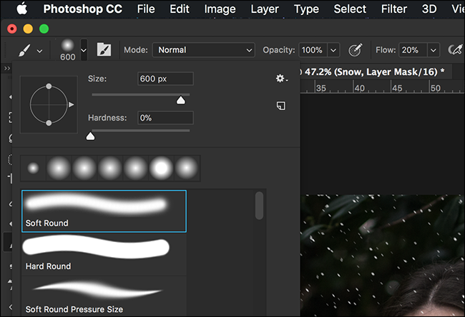
Task: Open the Filter menu
Action: 394,9
